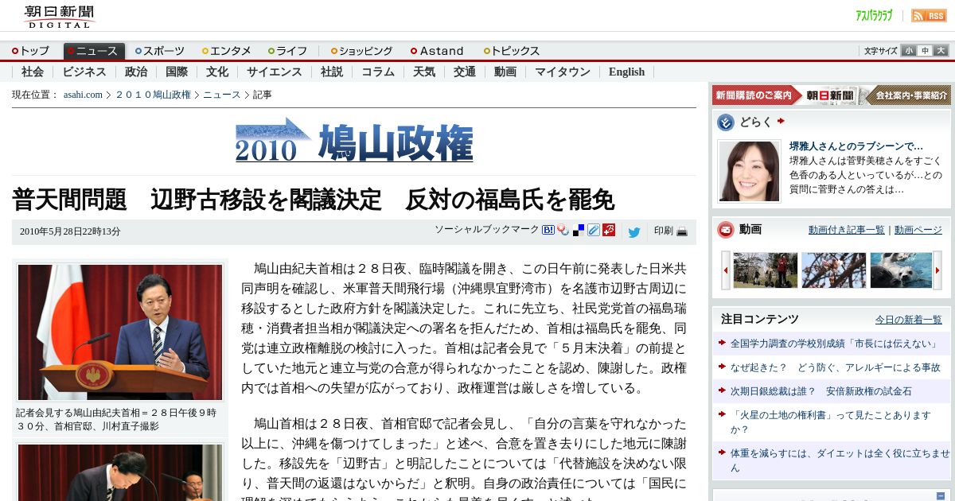
Task: Select 政治 in the sub menu
Action: click(136, 72)
